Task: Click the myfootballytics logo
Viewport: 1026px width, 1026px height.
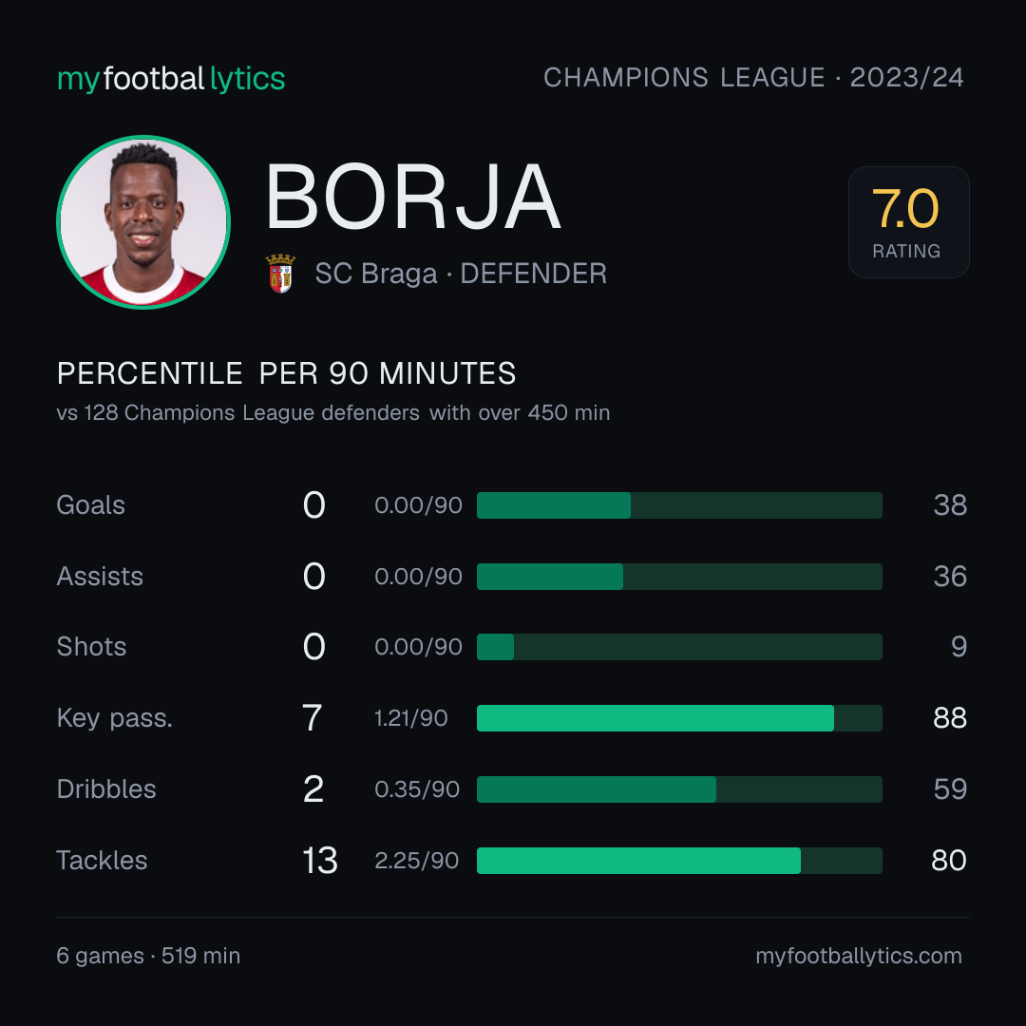Action: click(x=171, y=79)
